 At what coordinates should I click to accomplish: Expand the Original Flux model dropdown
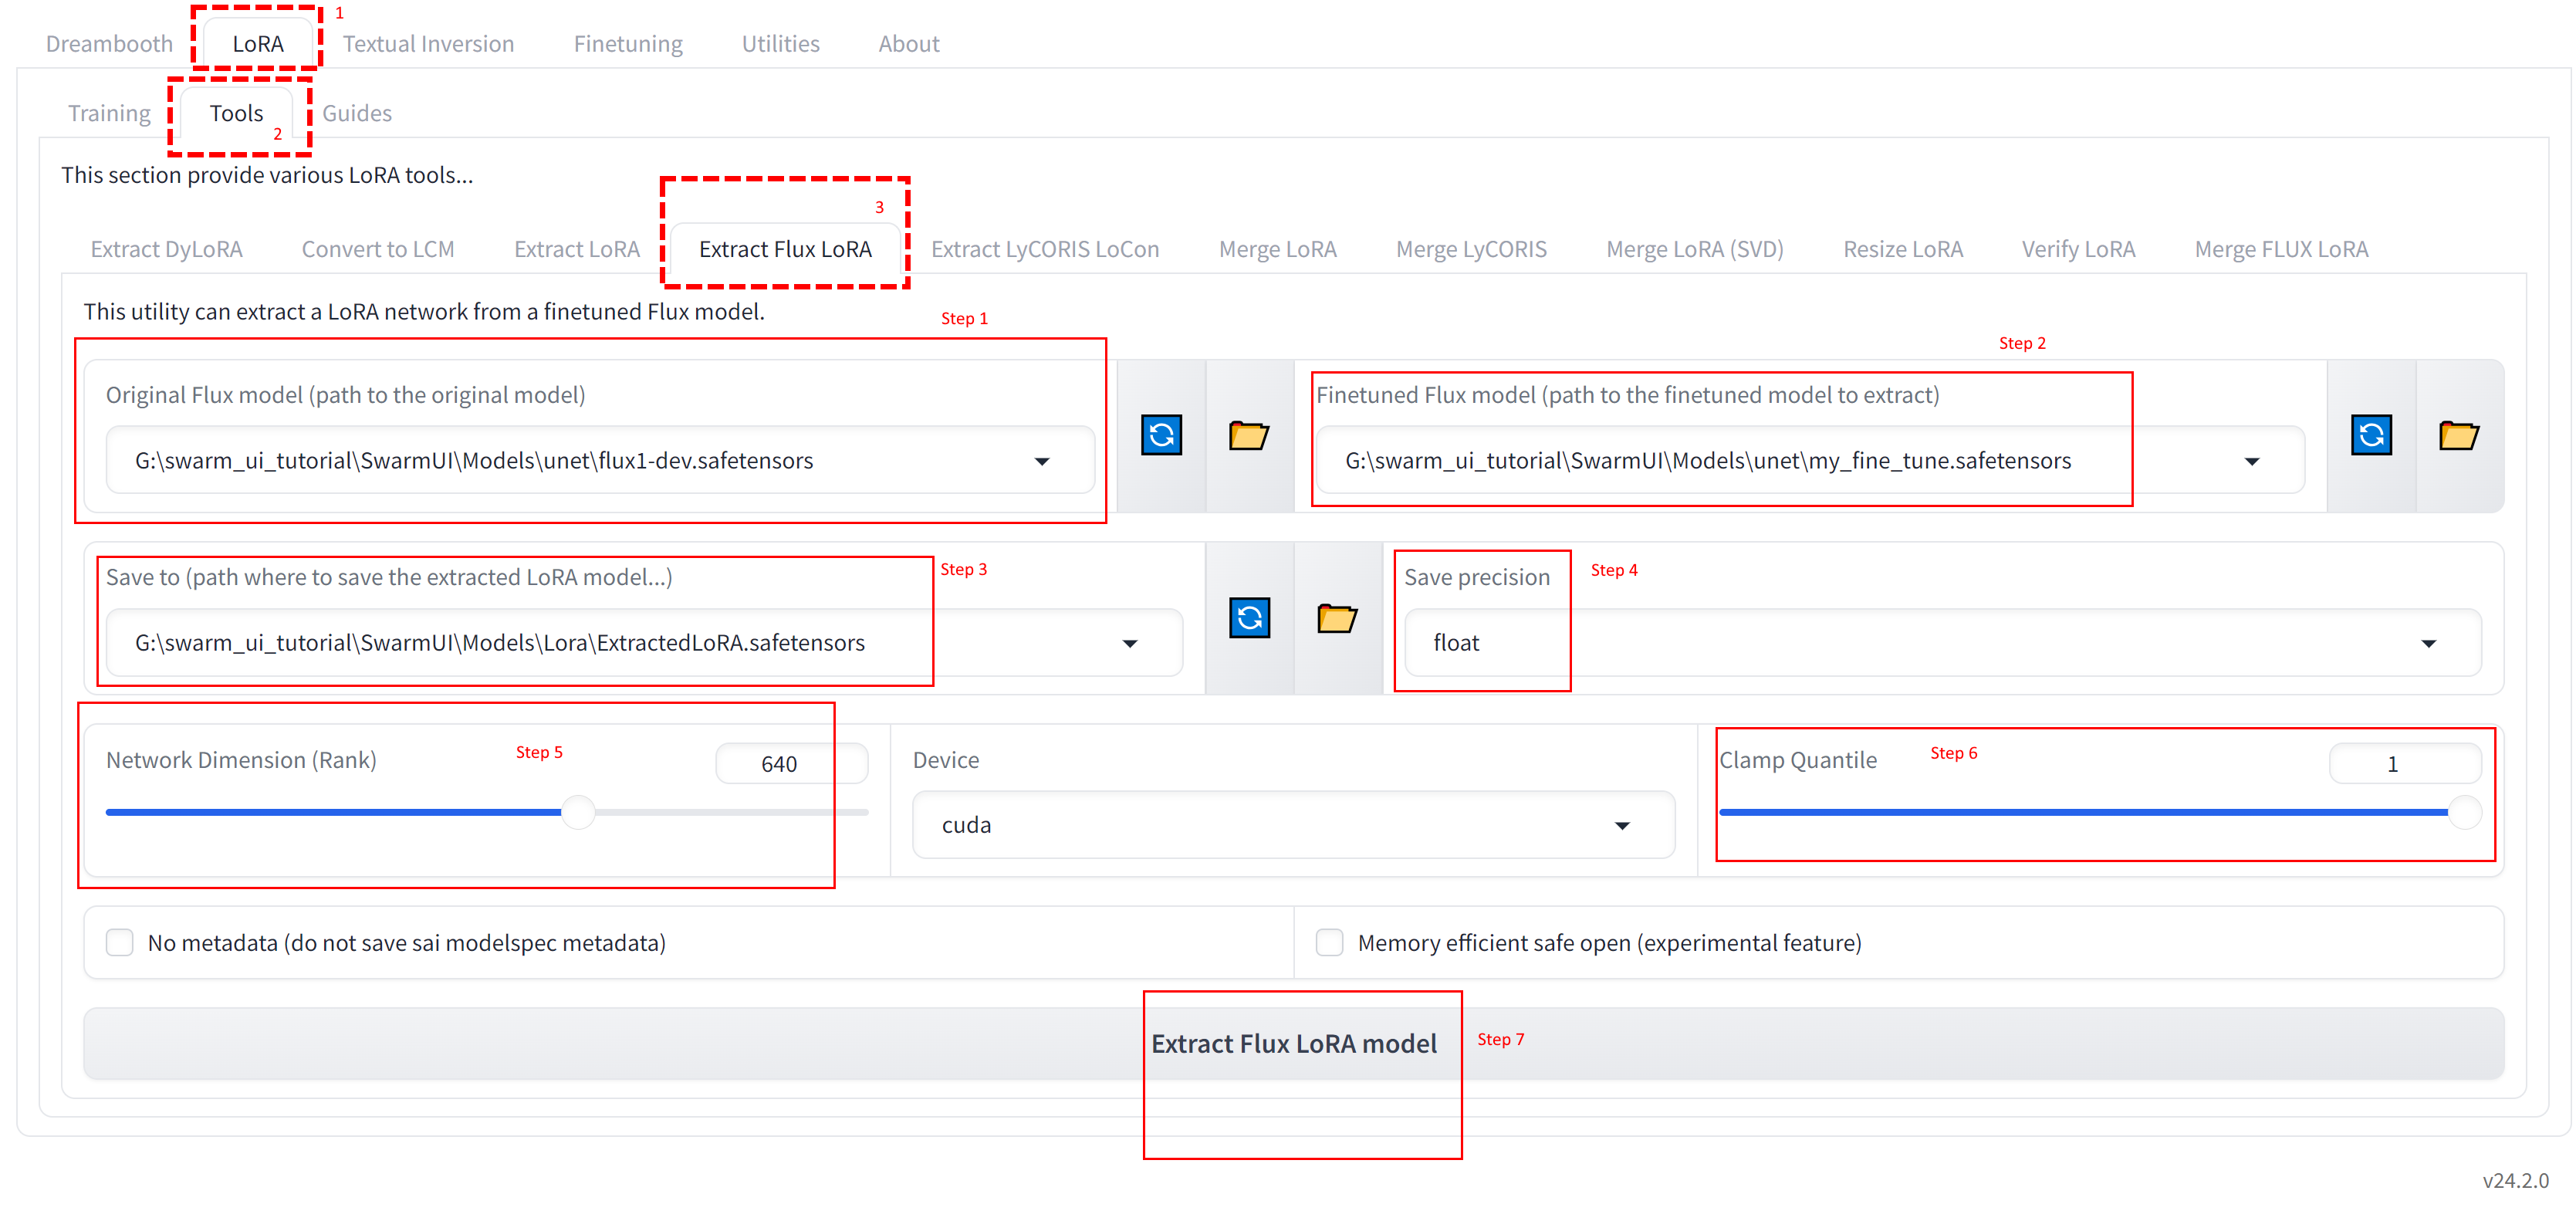click(x=1042, y=461)
